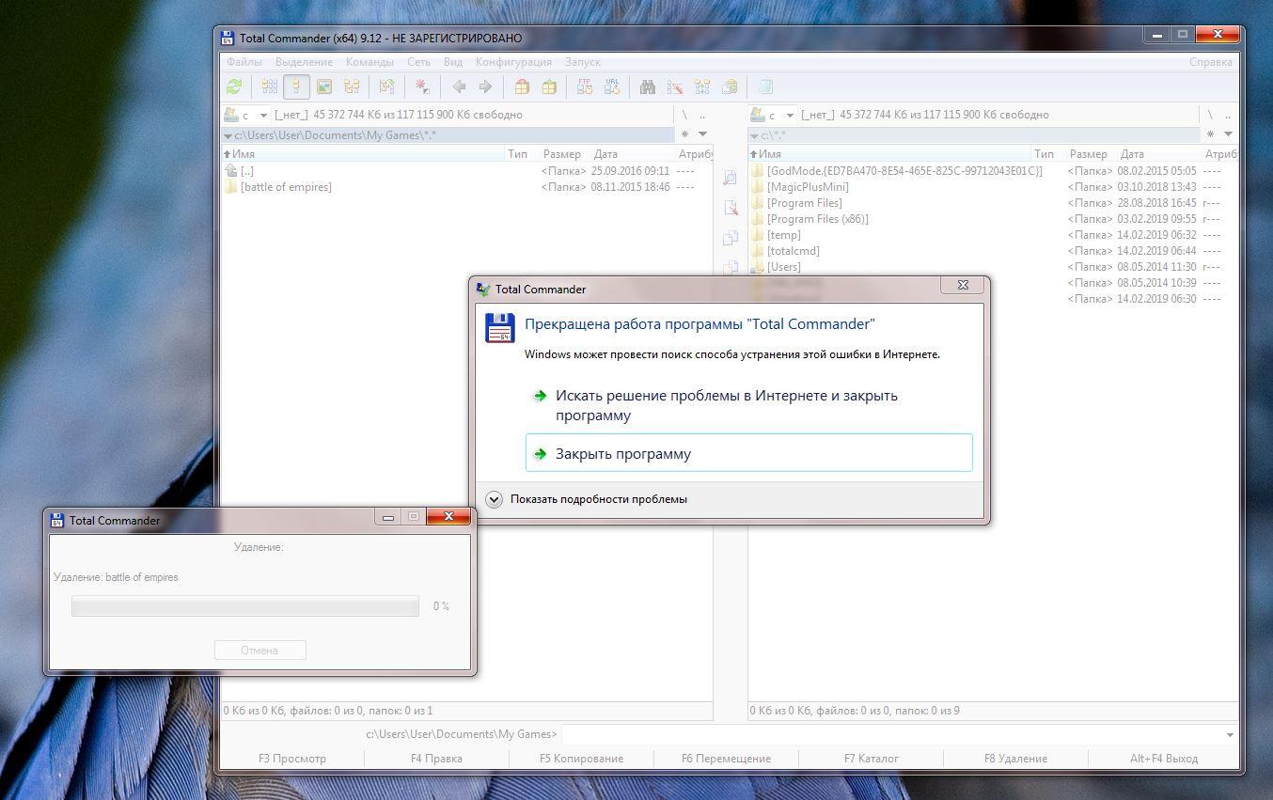Click the deletion progress bar at 0 %
The width and height of the screenshot is (1273, 800).
click(x=245, y=606)
